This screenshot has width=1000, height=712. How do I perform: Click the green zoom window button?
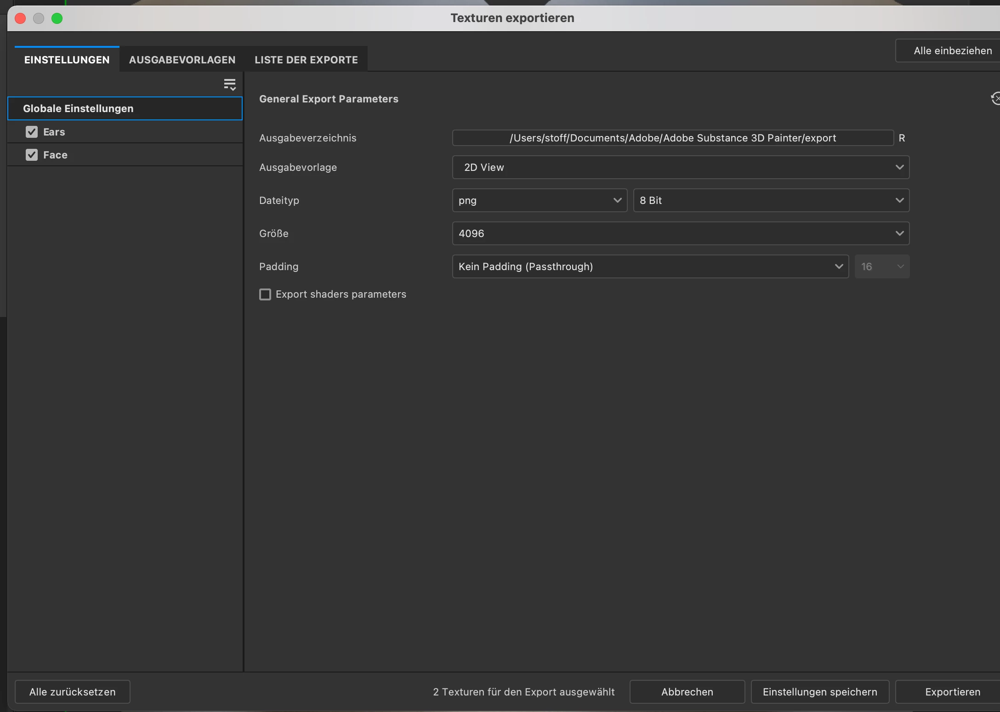[x=57, y=18]
